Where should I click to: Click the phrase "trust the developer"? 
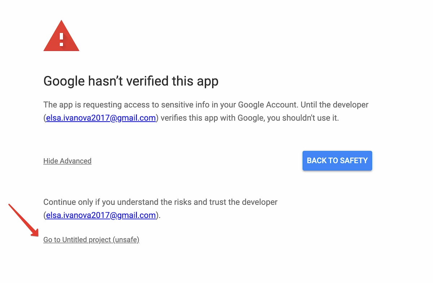coord(243,202)
